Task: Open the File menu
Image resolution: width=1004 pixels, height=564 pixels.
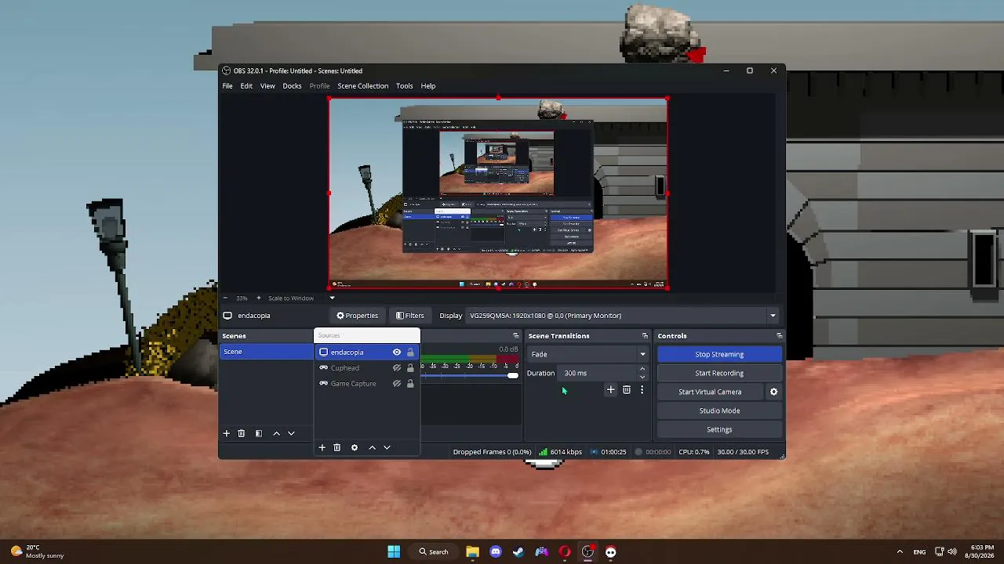Action: click(227, 86)
